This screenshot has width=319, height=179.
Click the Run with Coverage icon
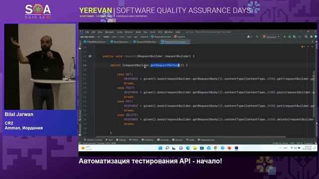point(295,37)
